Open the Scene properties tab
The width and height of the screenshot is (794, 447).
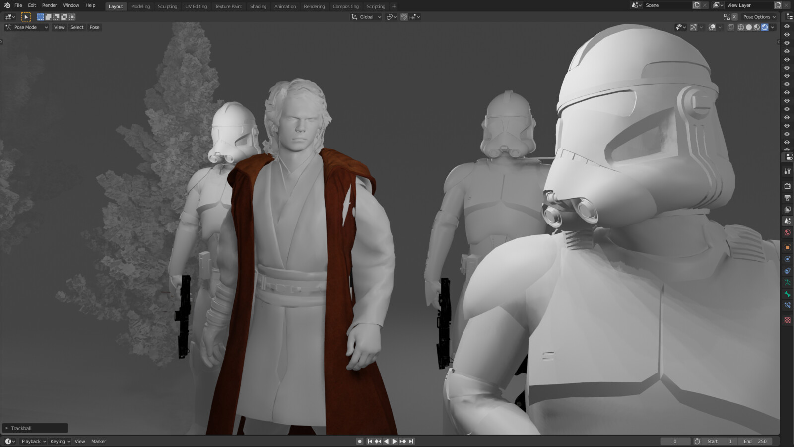click(x=787, y=221)
